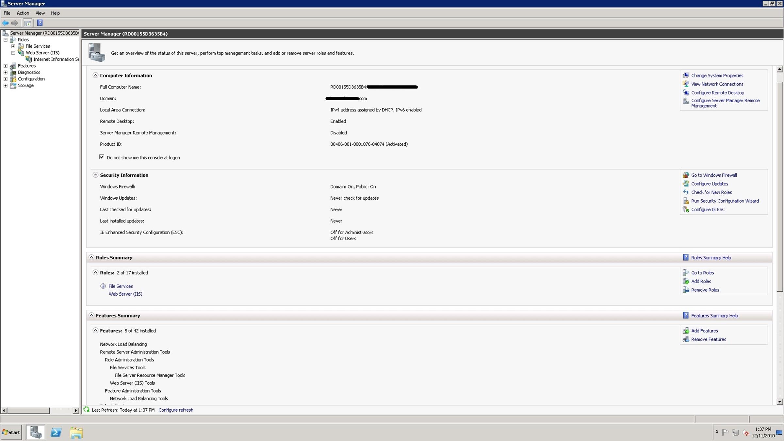Open the View menu

[40, 13]
